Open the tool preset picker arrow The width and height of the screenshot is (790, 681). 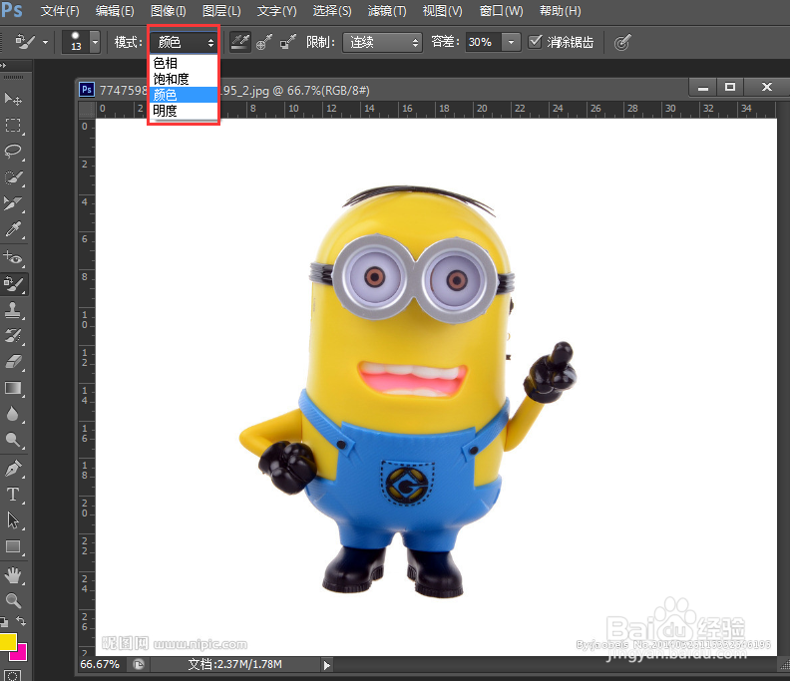45,42
